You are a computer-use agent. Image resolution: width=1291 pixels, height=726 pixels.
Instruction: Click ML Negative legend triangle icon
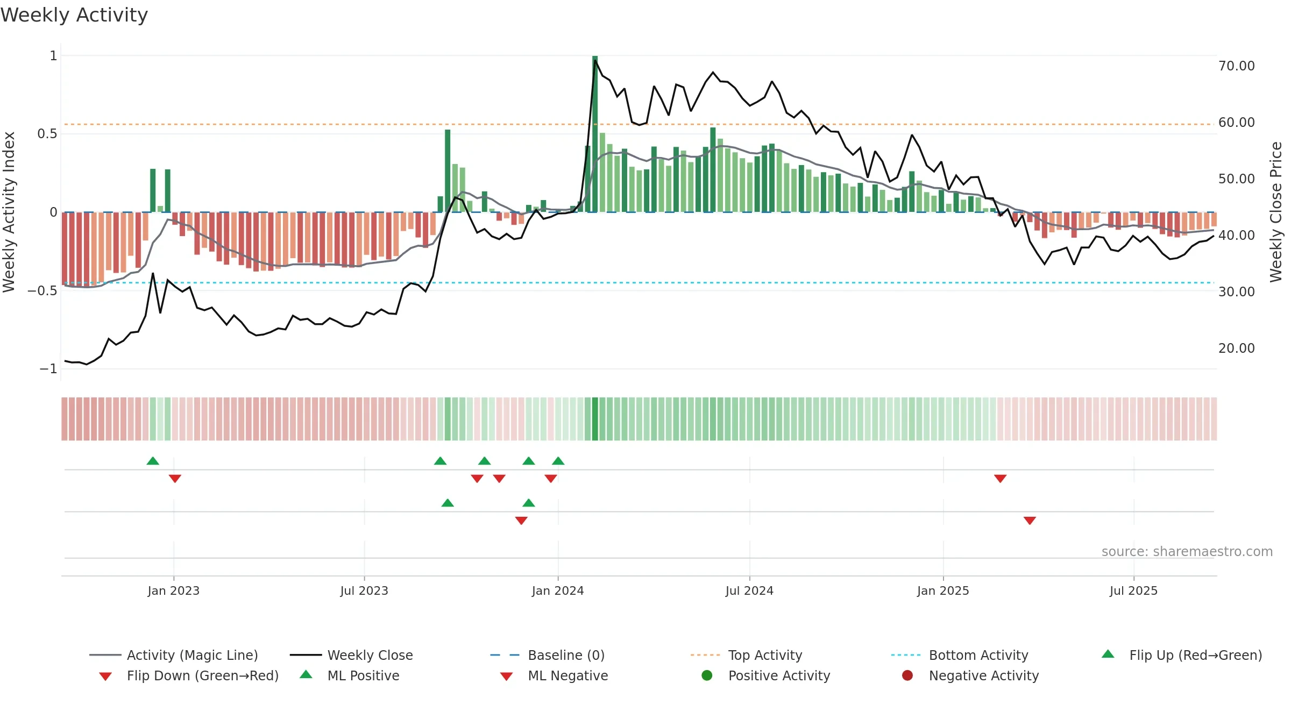506,677
